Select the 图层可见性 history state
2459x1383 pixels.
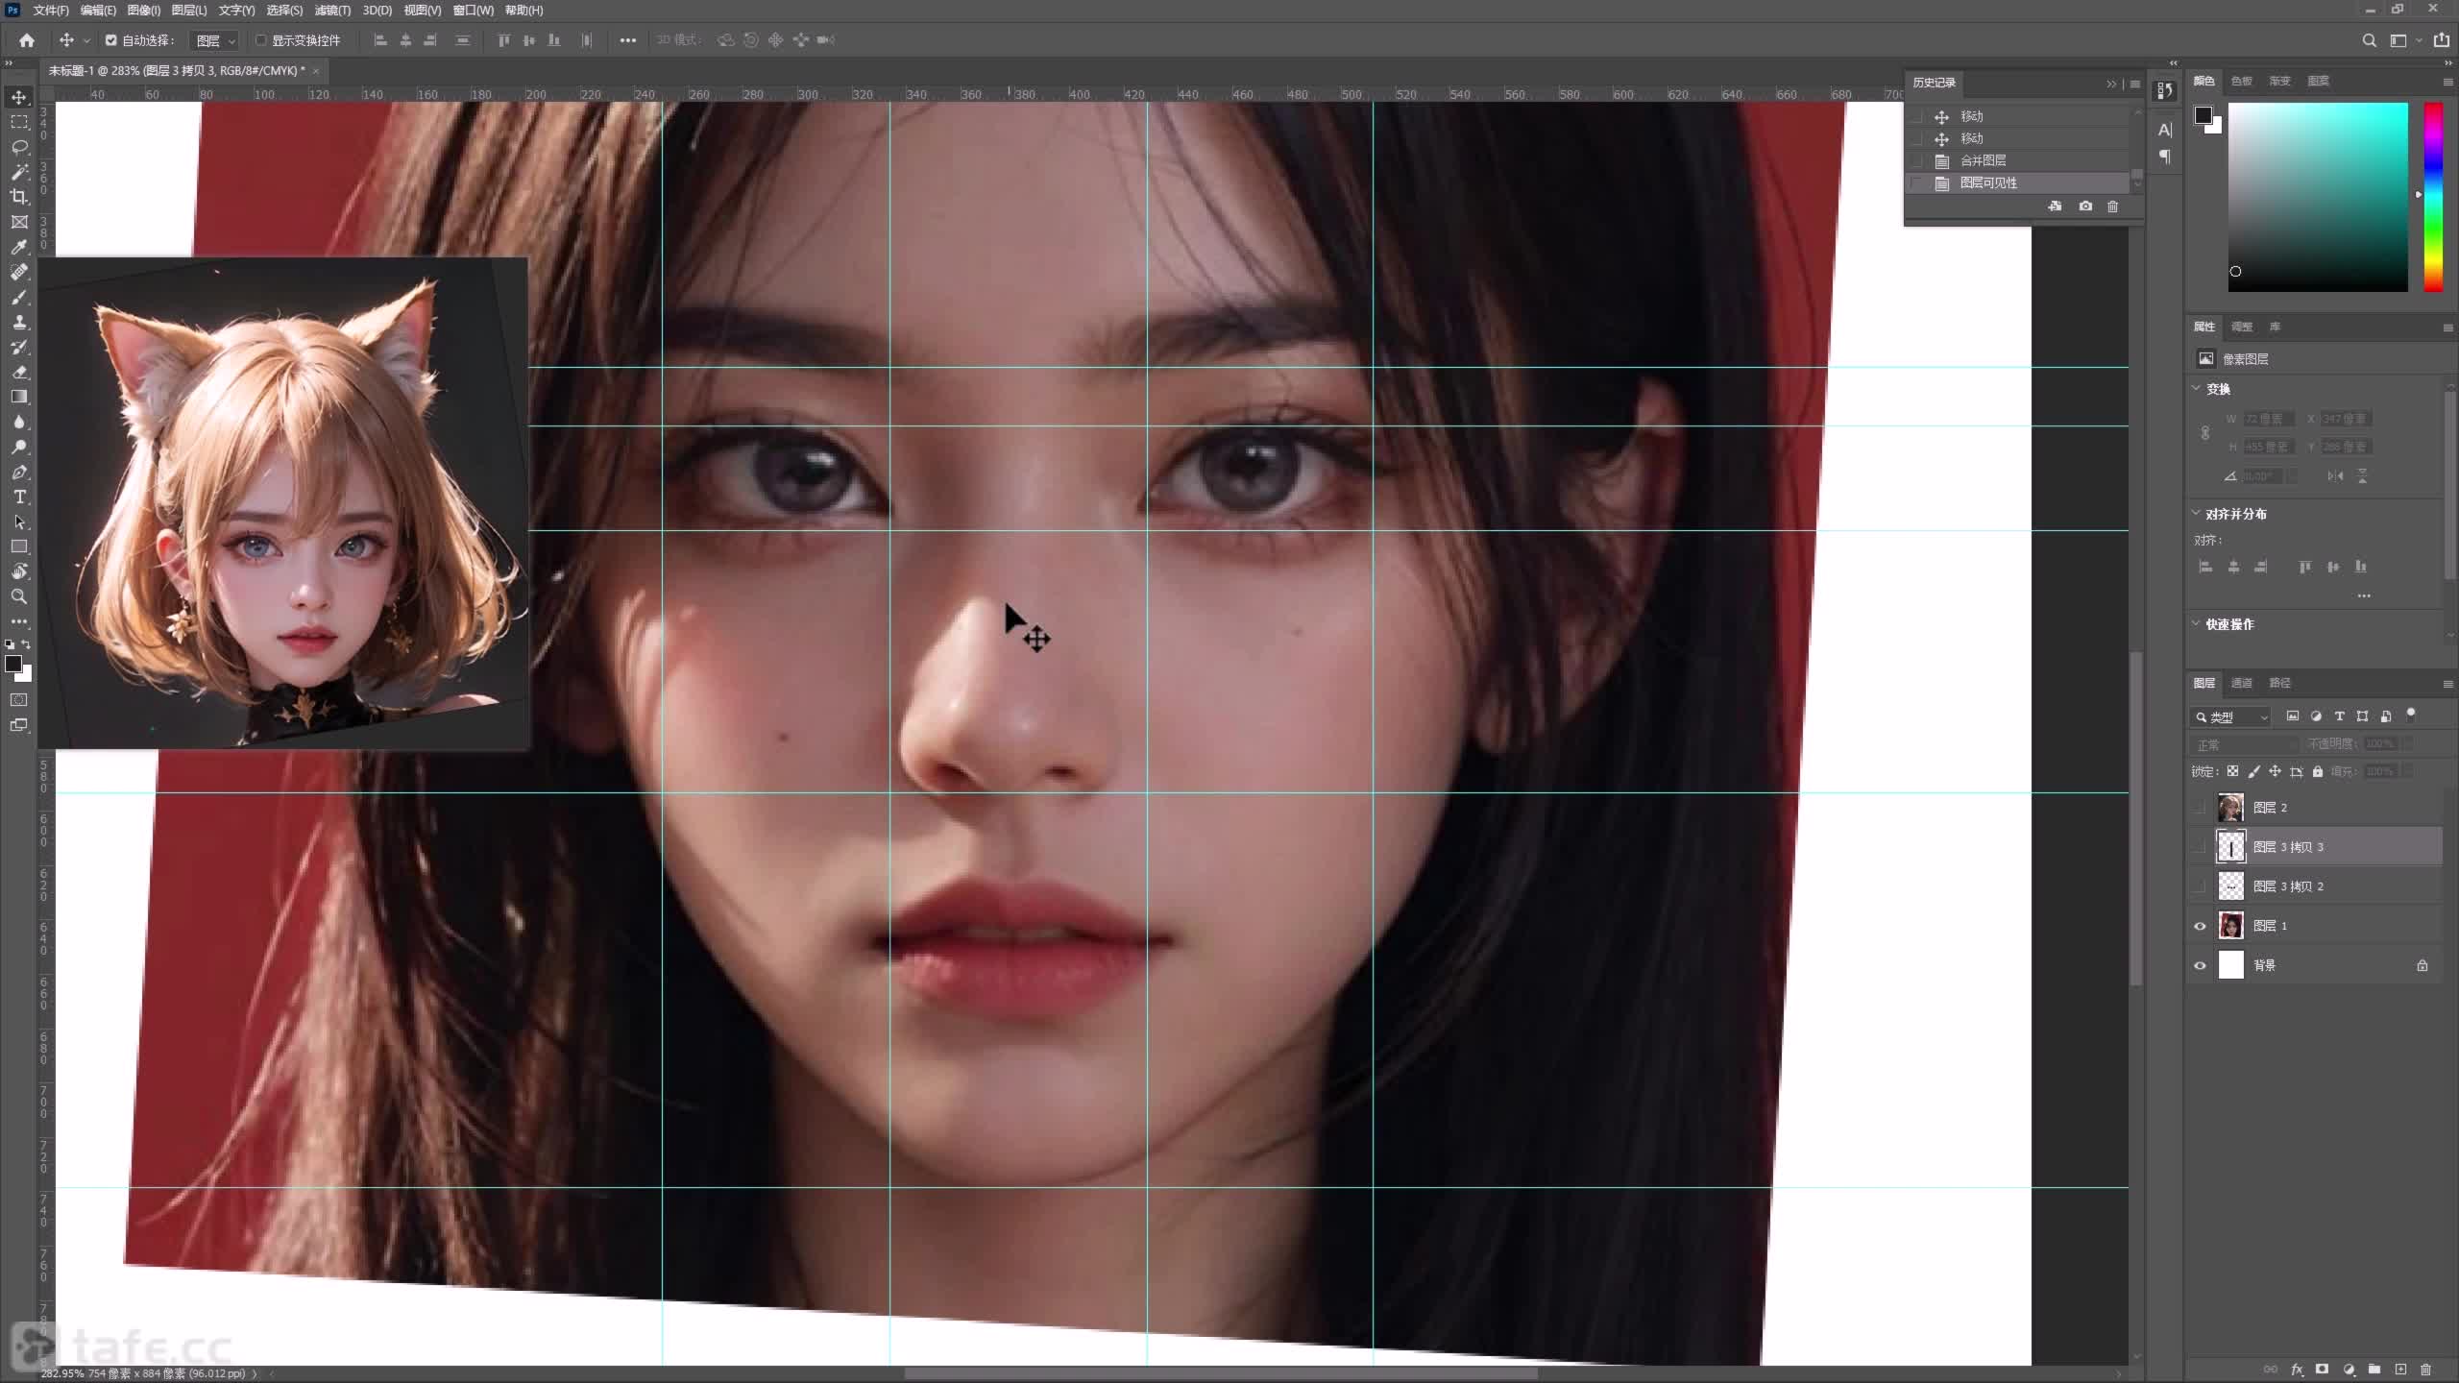point(2017,182)
